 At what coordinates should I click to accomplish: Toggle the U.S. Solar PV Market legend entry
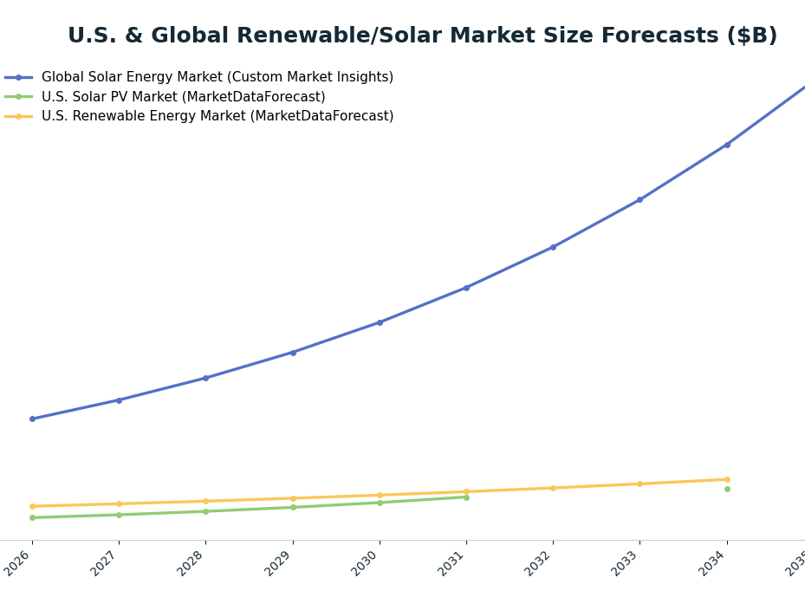[165, 96]
